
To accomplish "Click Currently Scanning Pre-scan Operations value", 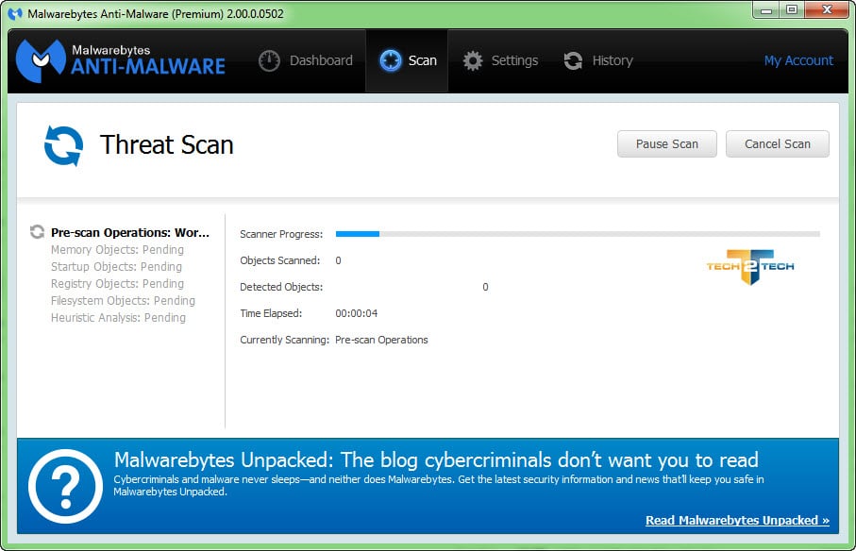I will 381,340.
